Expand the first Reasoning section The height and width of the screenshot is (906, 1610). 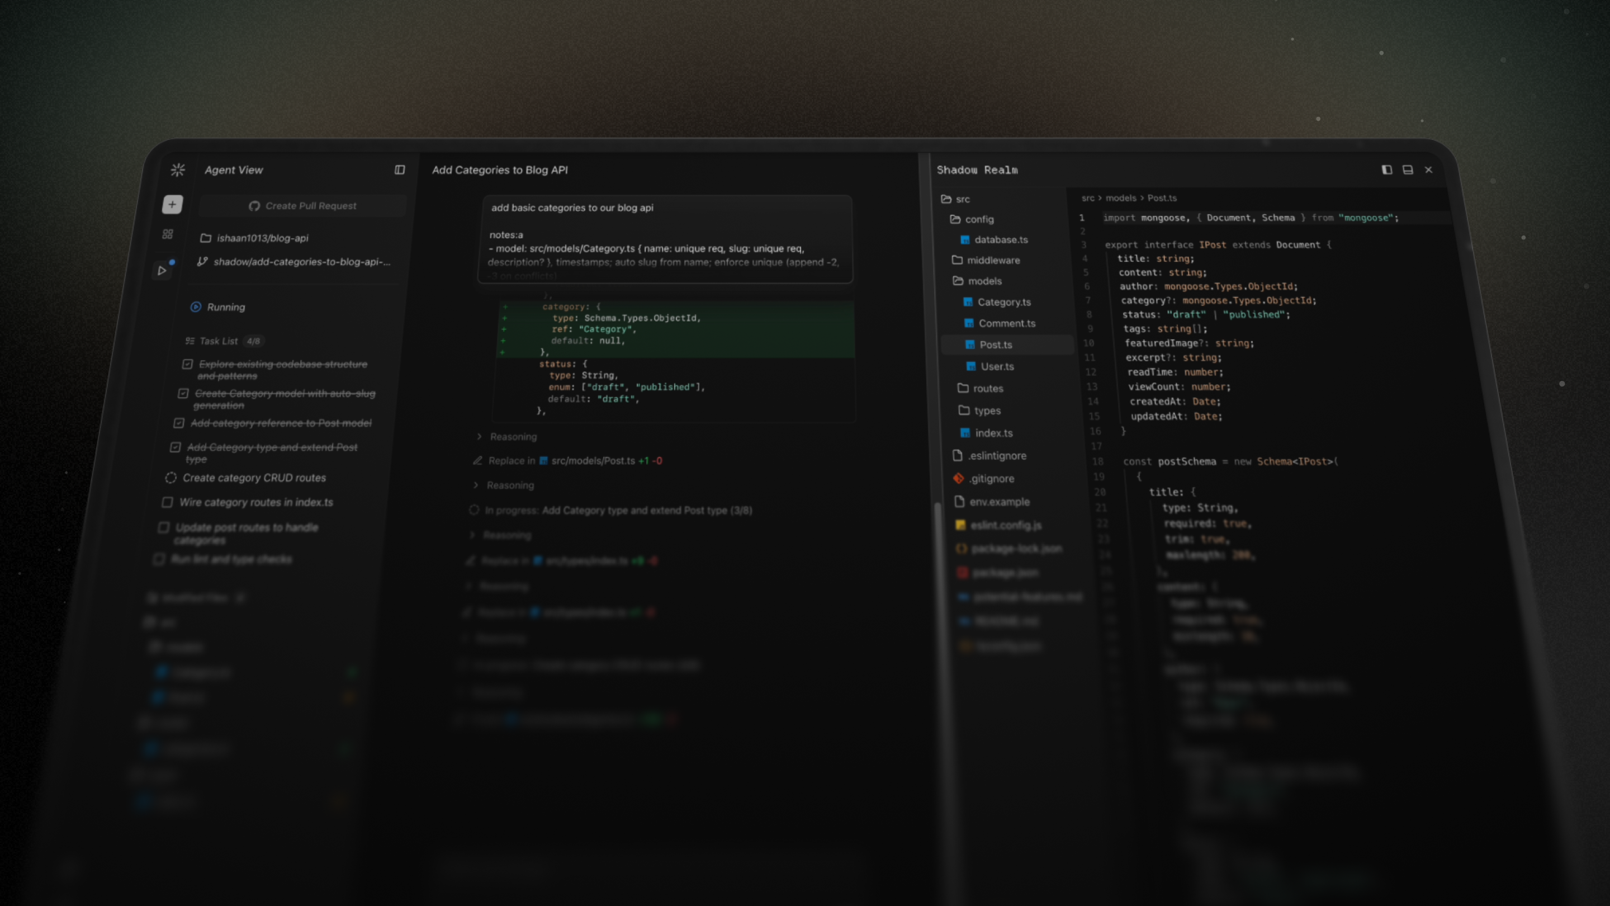[507, 436]
